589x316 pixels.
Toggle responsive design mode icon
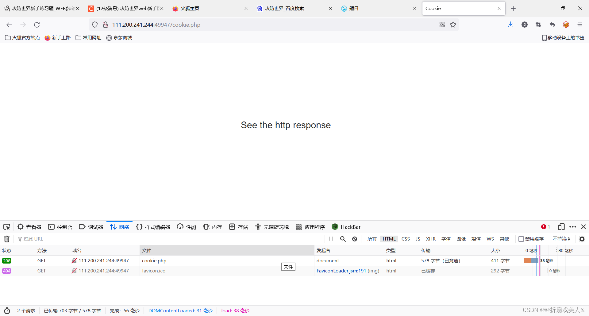(x=561, y=227)
